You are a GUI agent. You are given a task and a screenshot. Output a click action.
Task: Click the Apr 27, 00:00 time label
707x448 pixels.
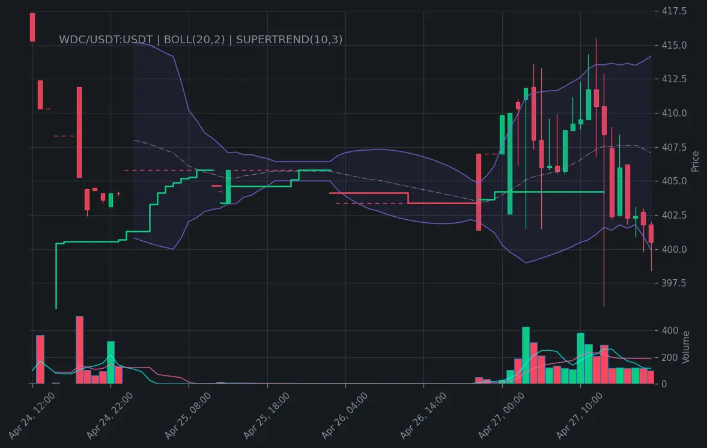coord(502,415)
